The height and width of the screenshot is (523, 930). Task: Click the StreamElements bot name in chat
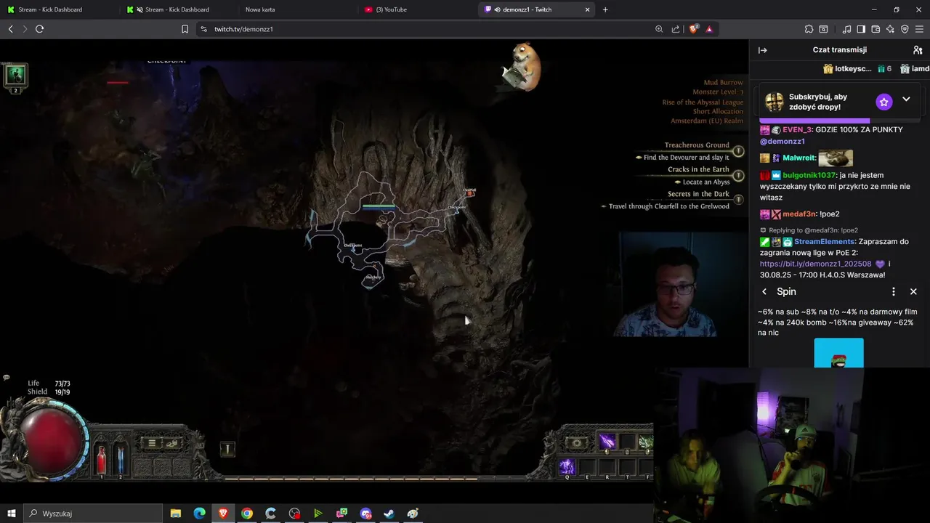825,242
